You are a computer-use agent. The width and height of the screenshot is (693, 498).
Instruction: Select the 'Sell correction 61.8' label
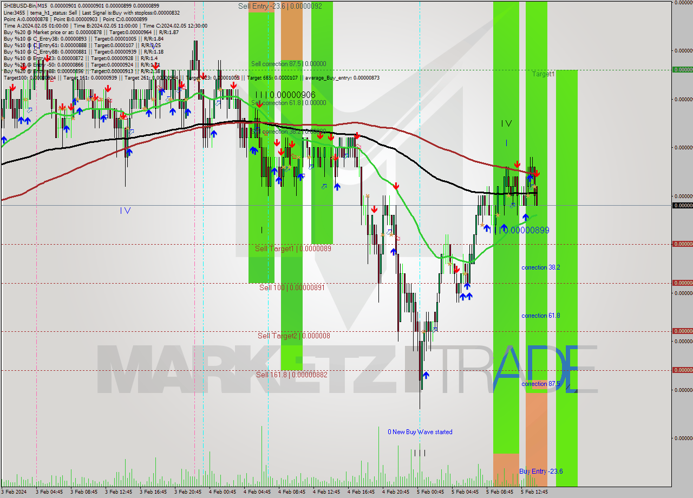point(289,102)
